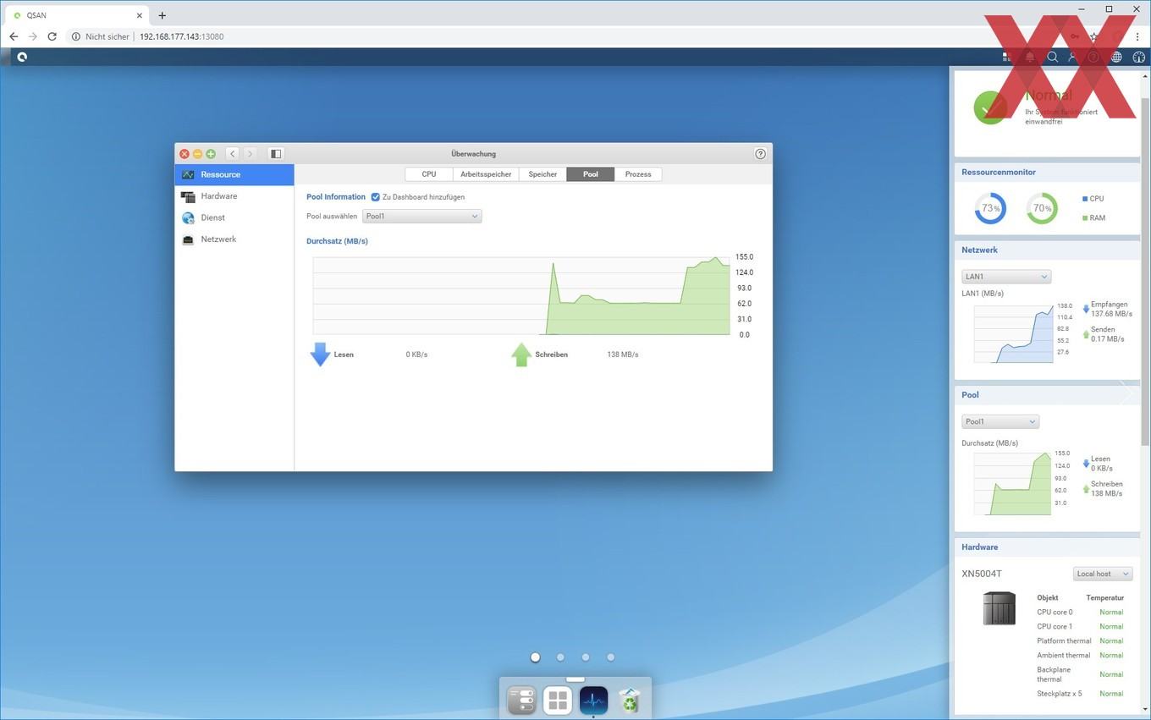Open the recycle bin in dock
1151x720 pixels.
pos(630,701)
